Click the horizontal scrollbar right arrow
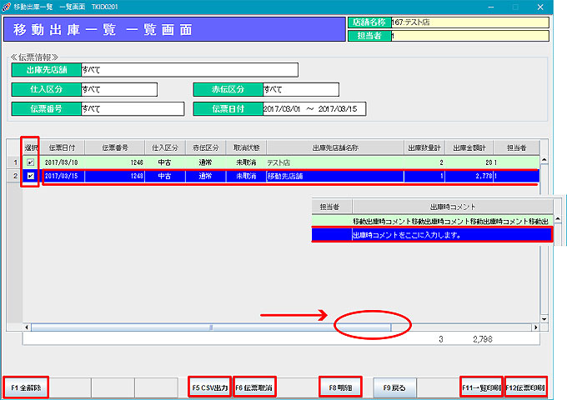The height and width of the screenshot is (400, 567). coord(534,327)
